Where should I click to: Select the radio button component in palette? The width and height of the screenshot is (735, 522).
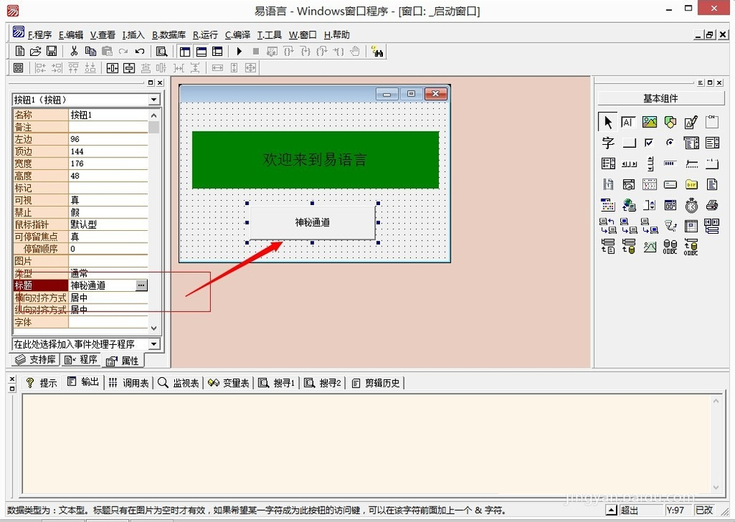[670, 143]
